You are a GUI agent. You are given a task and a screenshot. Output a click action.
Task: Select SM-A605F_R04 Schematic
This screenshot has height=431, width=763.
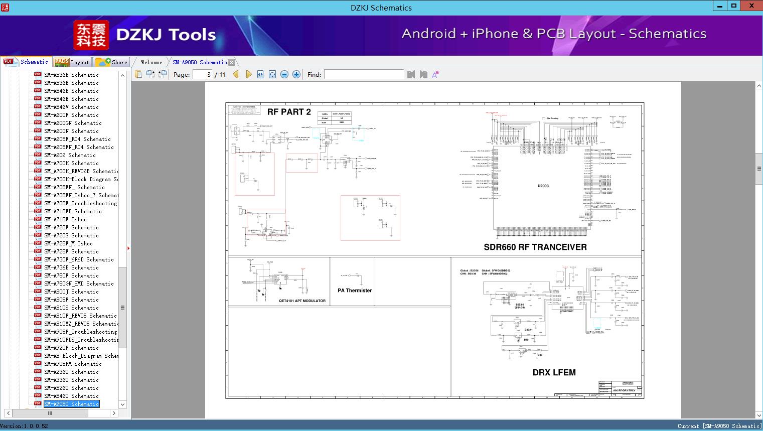[77, 139]
